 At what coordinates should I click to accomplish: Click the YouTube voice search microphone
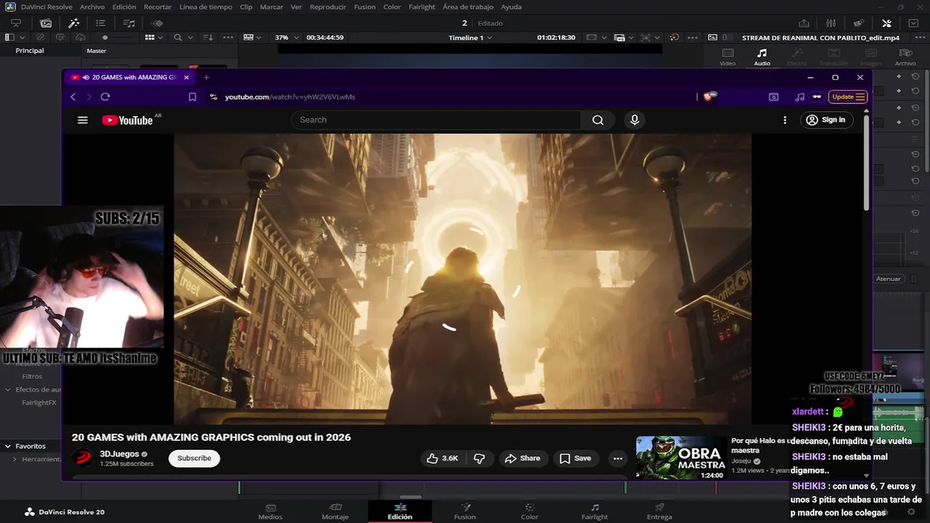click(634, 120)
